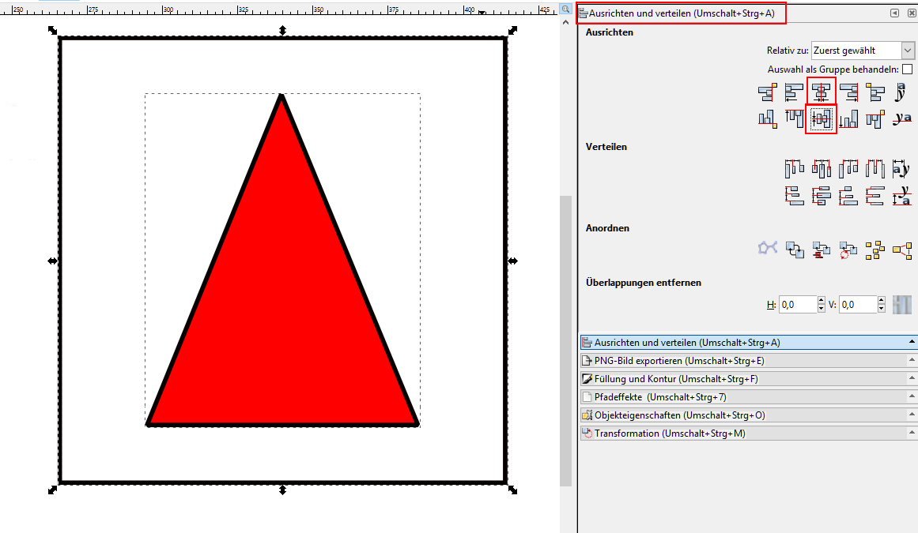Open the 'Transformation' panel tab
The width and height of the screenshot is (918, 533).
tap(749, 433)
